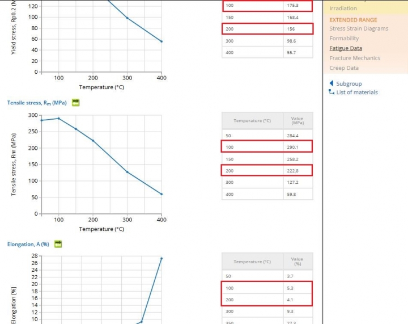The height and width of the screenshot is (324, 408).
Task: Click the Value (MPa) header of tensile table
Action: pos(297,121)
